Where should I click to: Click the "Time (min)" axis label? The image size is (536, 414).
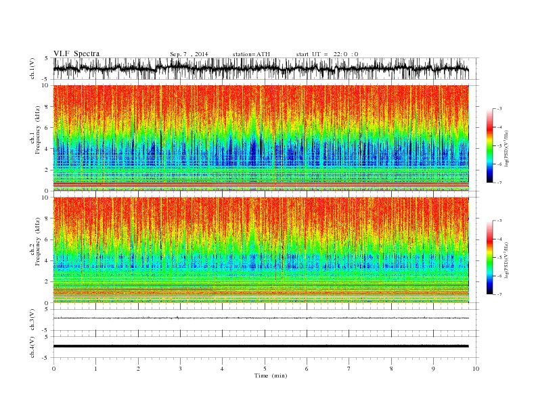click(x=271, y=375)
